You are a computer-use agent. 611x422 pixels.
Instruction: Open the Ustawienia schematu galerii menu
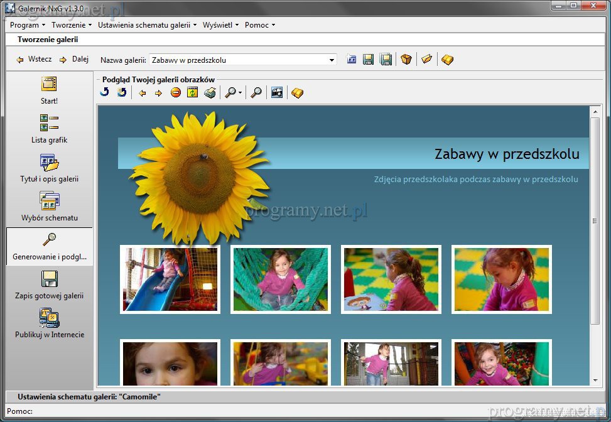pos(147,25)
